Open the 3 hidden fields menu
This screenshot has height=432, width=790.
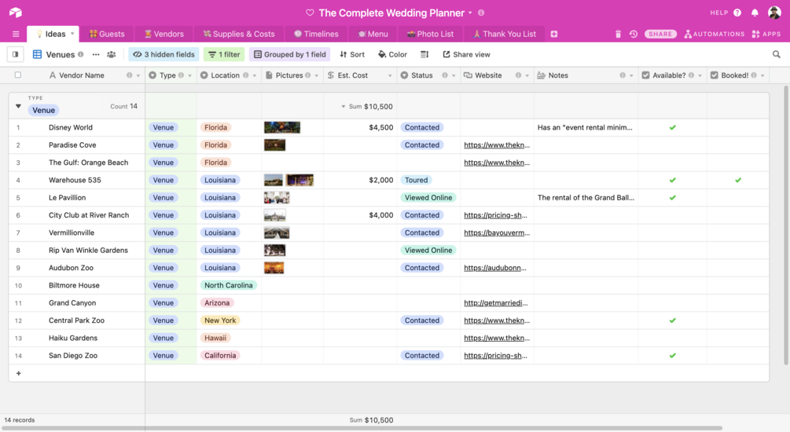click(164, 54)
